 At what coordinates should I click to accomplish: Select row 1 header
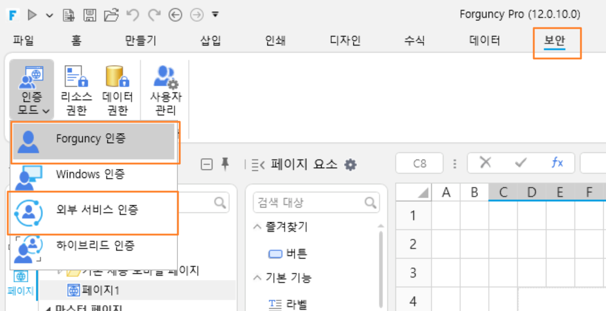point(413,215)
